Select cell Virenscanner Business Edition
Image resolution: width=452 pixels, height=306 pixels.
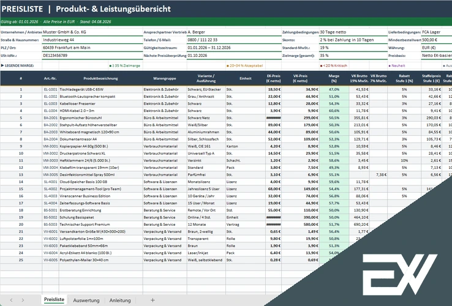pos(101,196)
